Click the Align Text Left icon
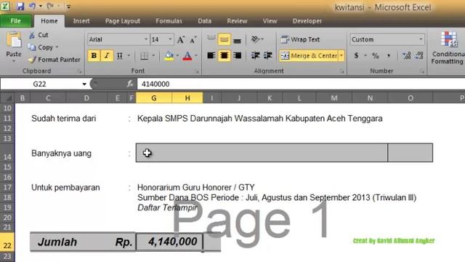 tap(211, 55)
